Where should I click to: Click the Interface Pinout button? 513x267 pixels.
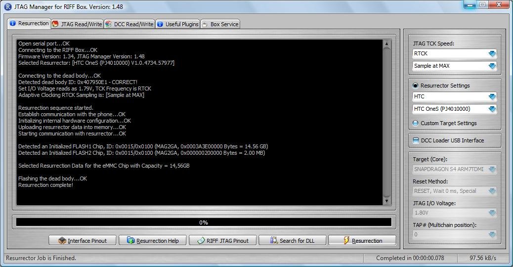tap(83, 240)
